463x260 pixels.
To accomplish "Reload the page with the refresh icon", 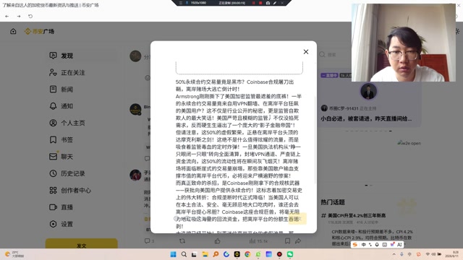I will click(x=30, y=16).
